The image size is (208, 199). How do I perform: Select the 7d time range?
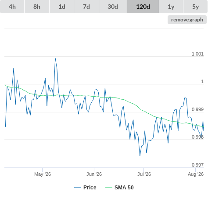[x=86, y=7]
